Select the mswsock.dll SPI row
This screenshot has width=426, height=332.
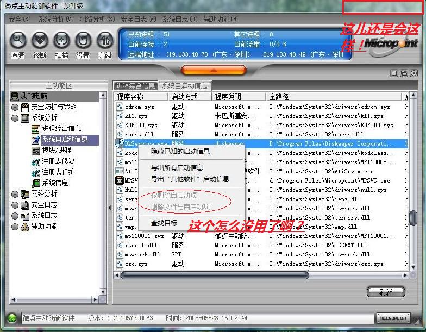click(x=261, y=254)
